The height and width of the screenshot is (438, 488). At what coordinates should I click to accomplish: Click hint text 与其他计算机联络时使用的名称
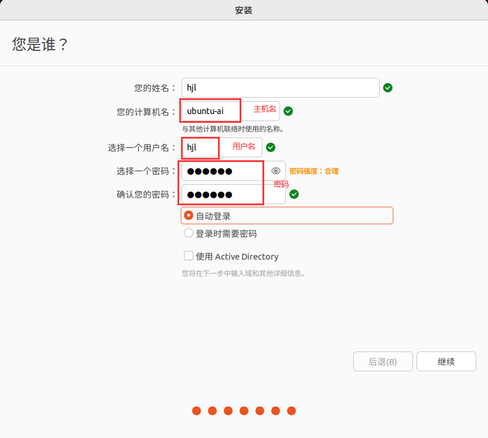click(233, 129)
